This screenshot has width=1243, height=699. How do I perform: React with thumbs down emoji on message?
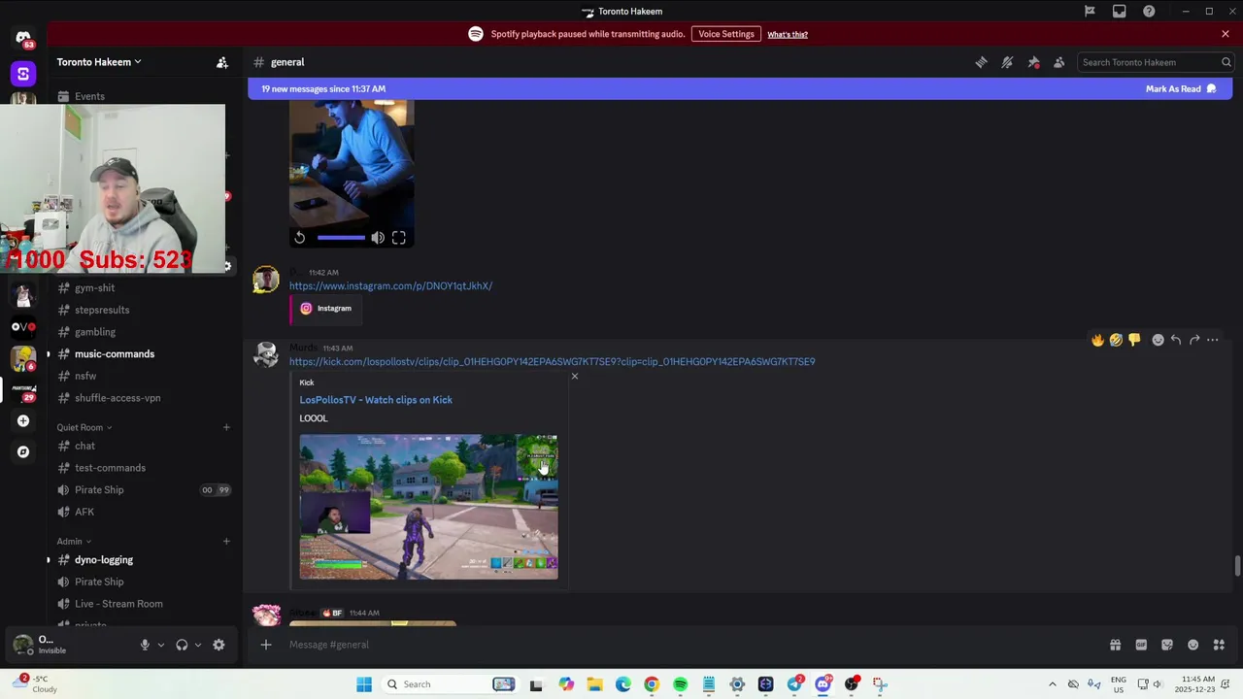point(1134,340)
